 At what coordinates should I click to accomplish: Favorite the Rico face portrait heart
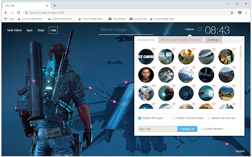(x=154, y=68)
